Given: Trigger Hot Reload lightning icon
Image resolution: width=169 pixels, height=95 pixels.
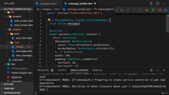Looking at the screenshot, I should [x=147, y=10].
